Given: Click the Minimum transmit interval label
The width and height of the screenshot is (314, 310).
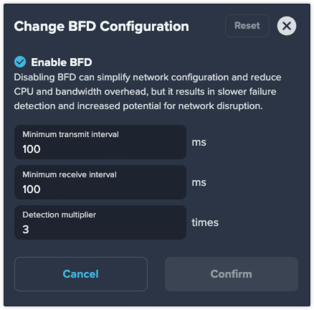Looking at the screenshot, I should [70, 134].
